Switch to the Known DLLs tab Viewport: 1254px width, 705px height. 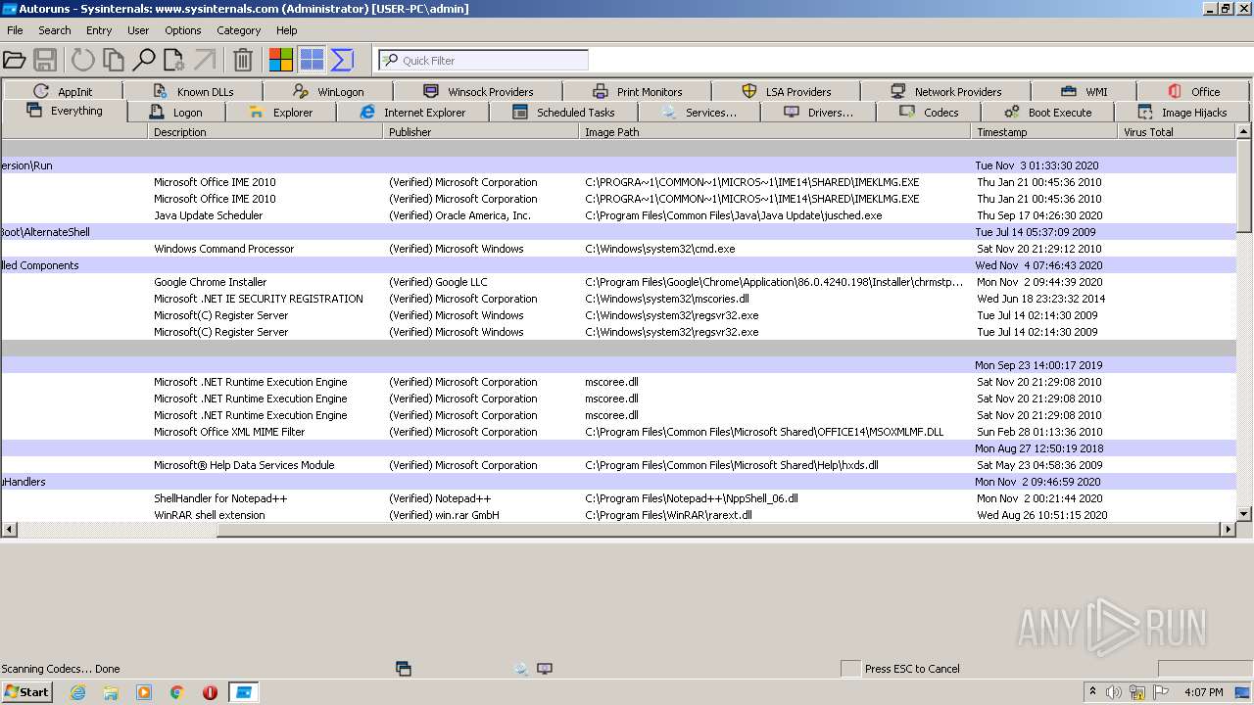coord(193,91)
